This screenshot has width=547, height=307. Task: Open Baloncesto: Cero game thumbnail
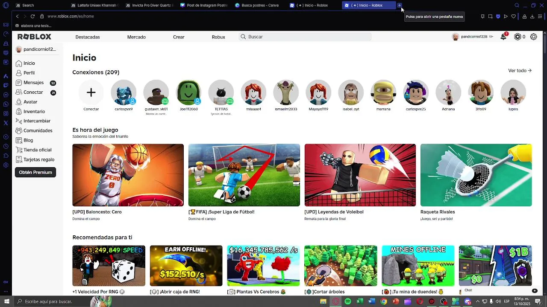tap(128, 175)
